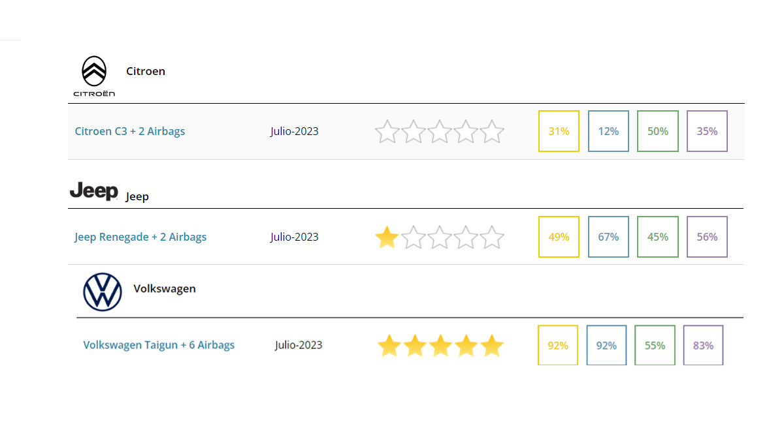784x424 pixels.
Task: Click the purple 83% score box for Taigun
Action: [x=703, y=346]
